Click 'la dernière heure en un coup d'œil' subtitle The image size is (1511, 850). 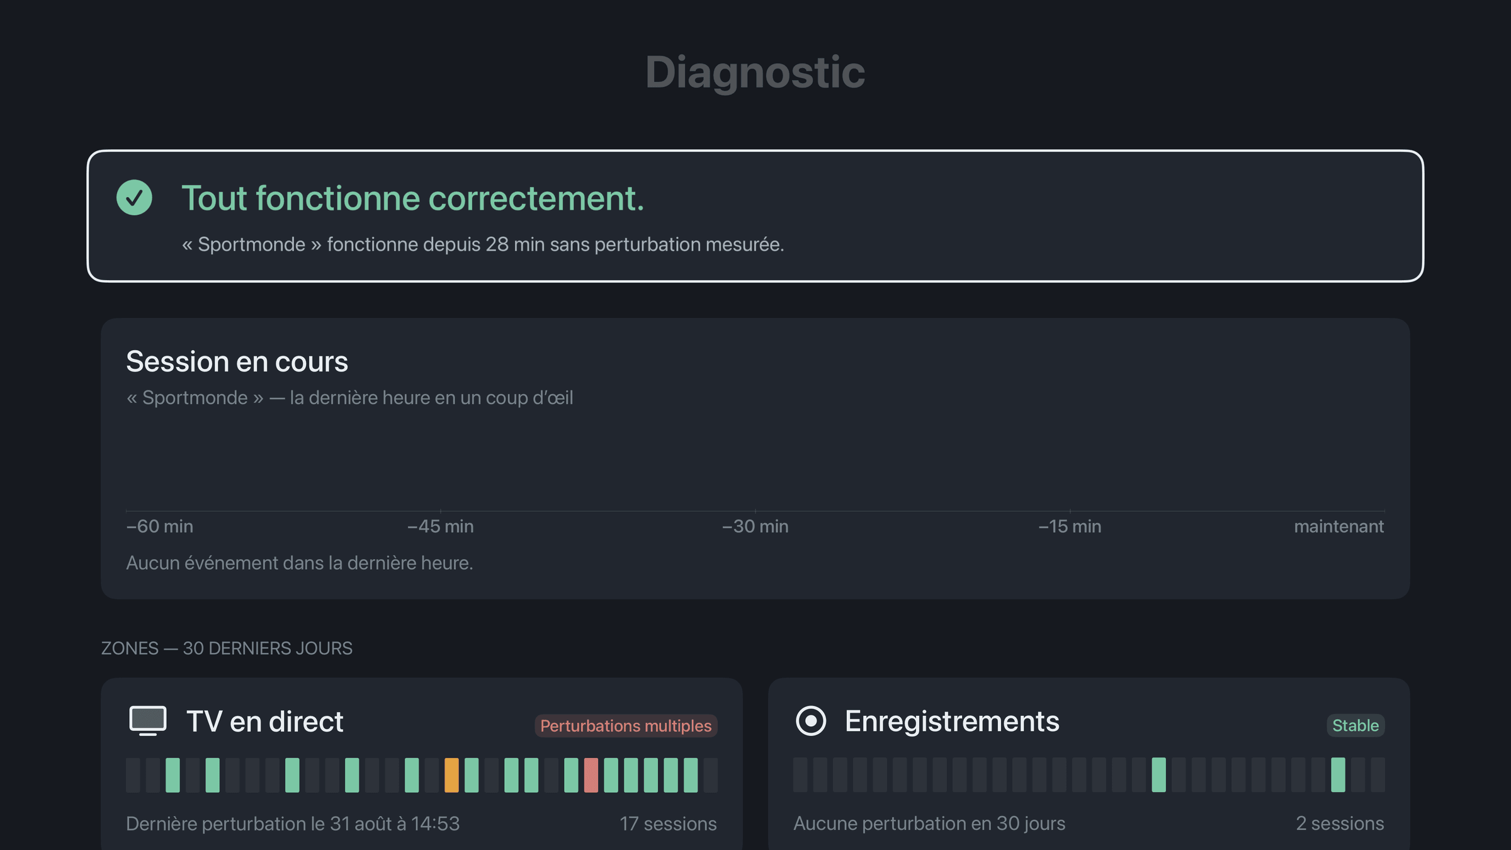pos(431,398)
